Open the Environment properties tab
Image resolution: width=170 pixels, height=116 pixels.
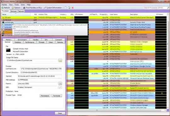coord(22,40)
